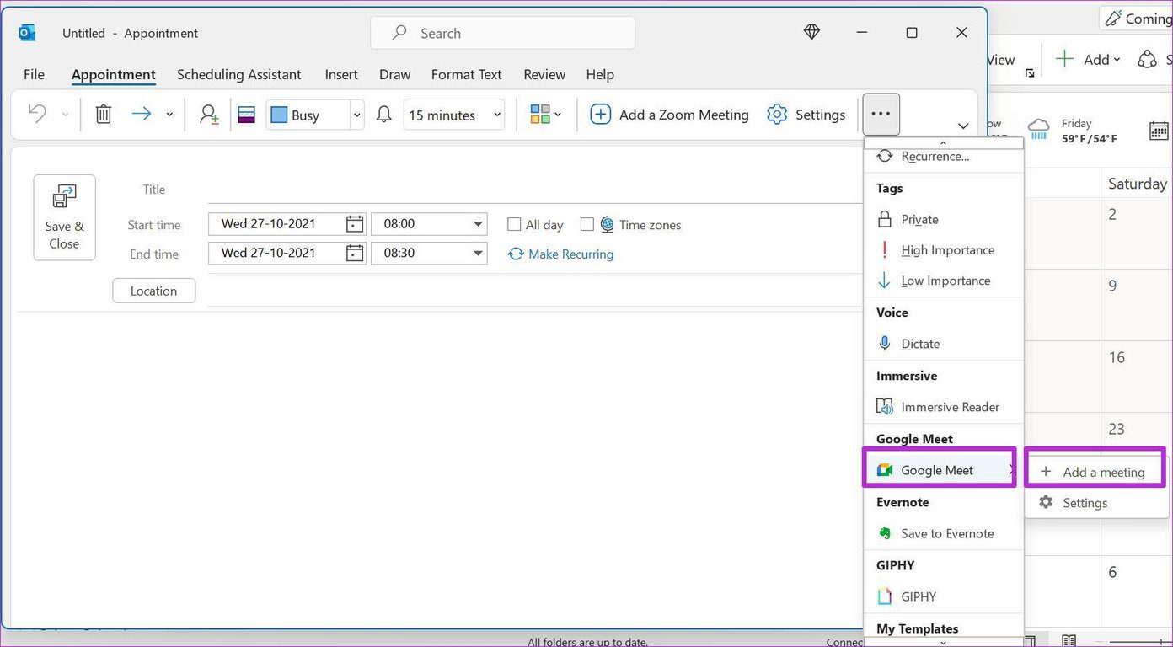The image size is (1173, 647).
Task: Open the Draw tab
Action: [394, 74]
